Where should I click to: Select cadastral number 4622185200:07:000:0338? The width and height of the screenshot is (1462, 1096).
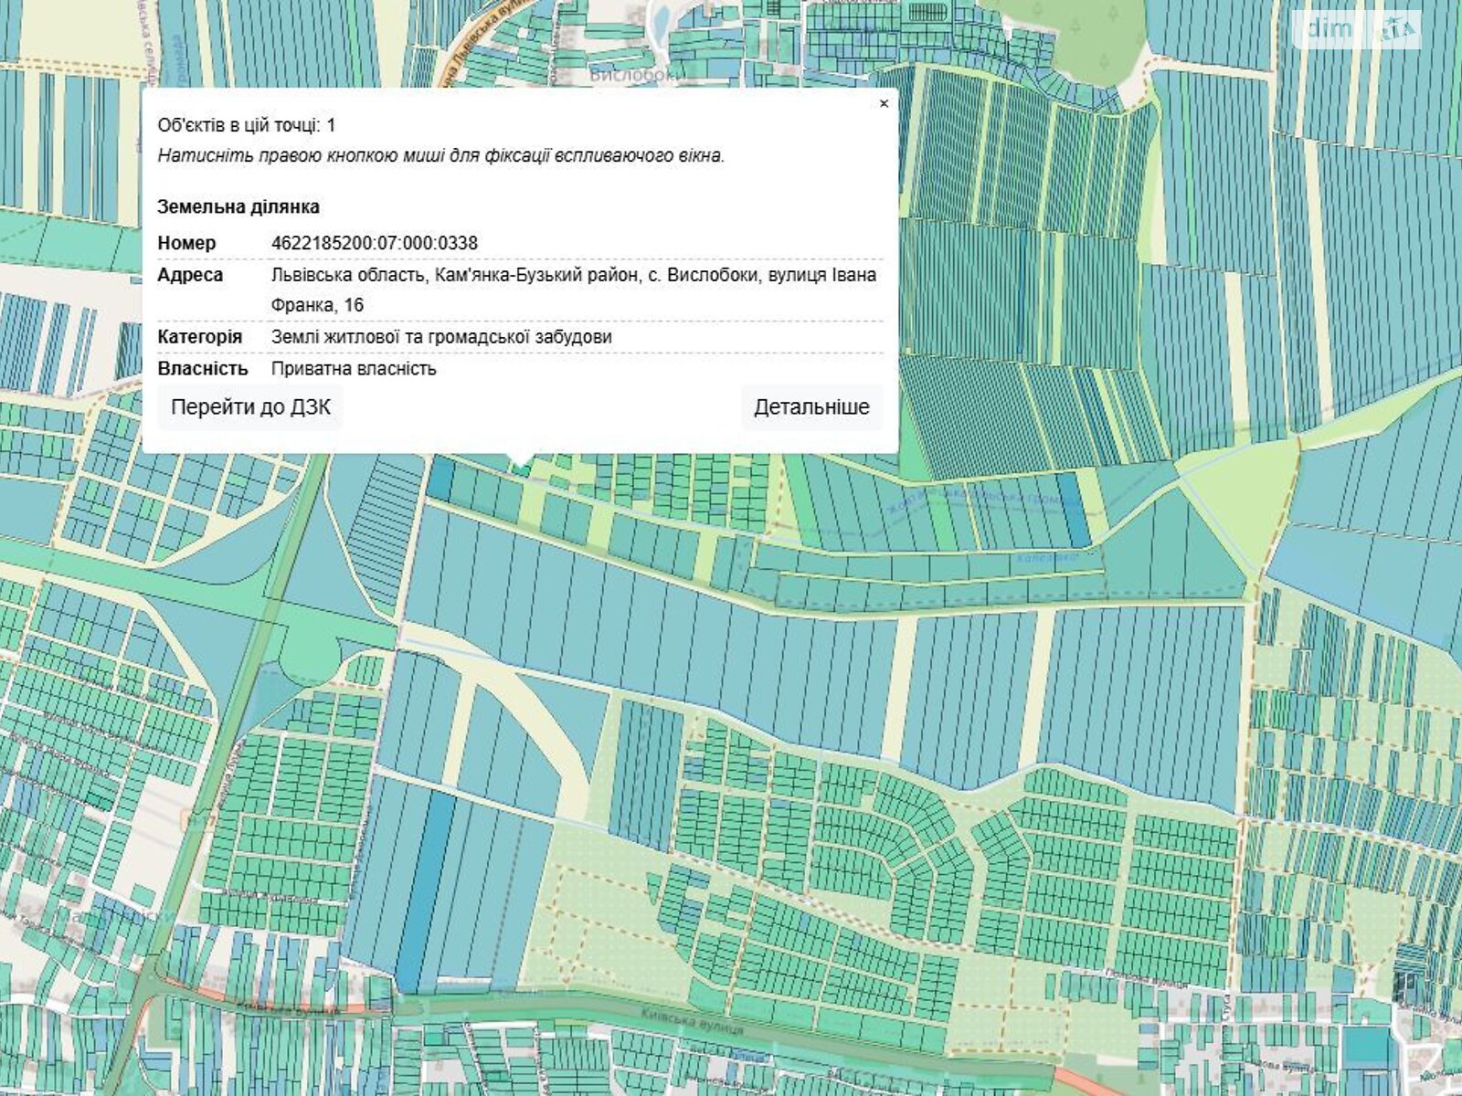click(375, 243)
